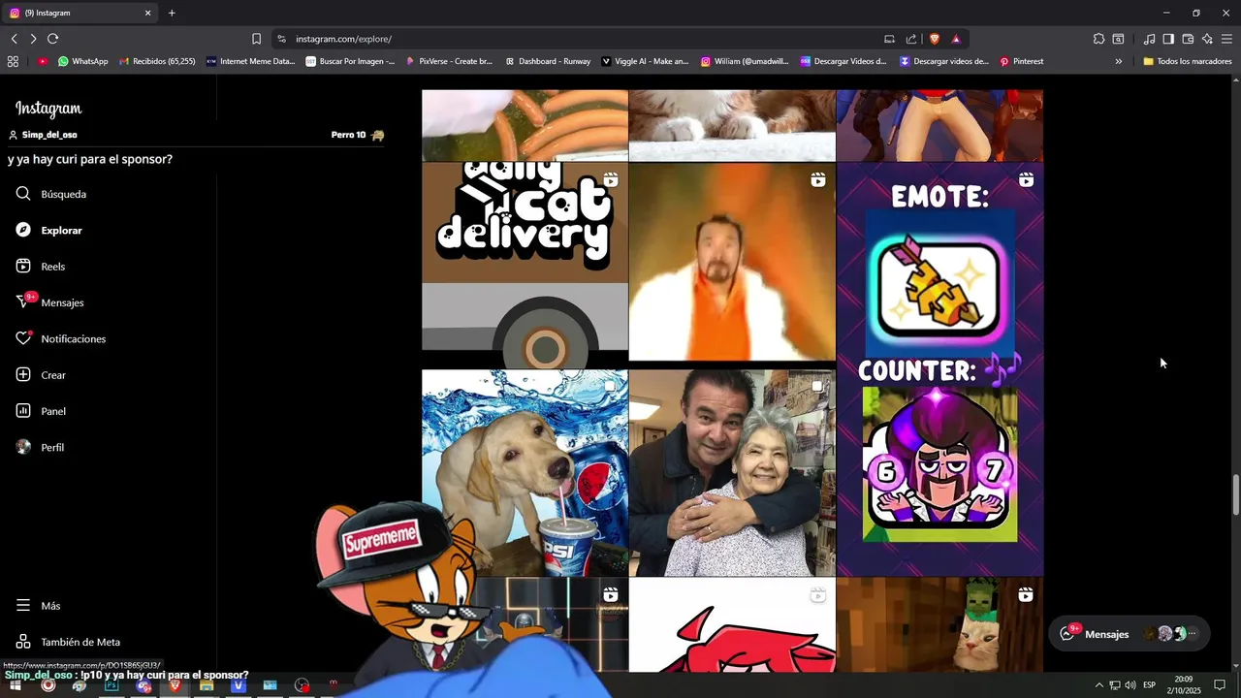
Task: Open Búsqueda in the Instagram sidebar
Action: pos(51,194)
